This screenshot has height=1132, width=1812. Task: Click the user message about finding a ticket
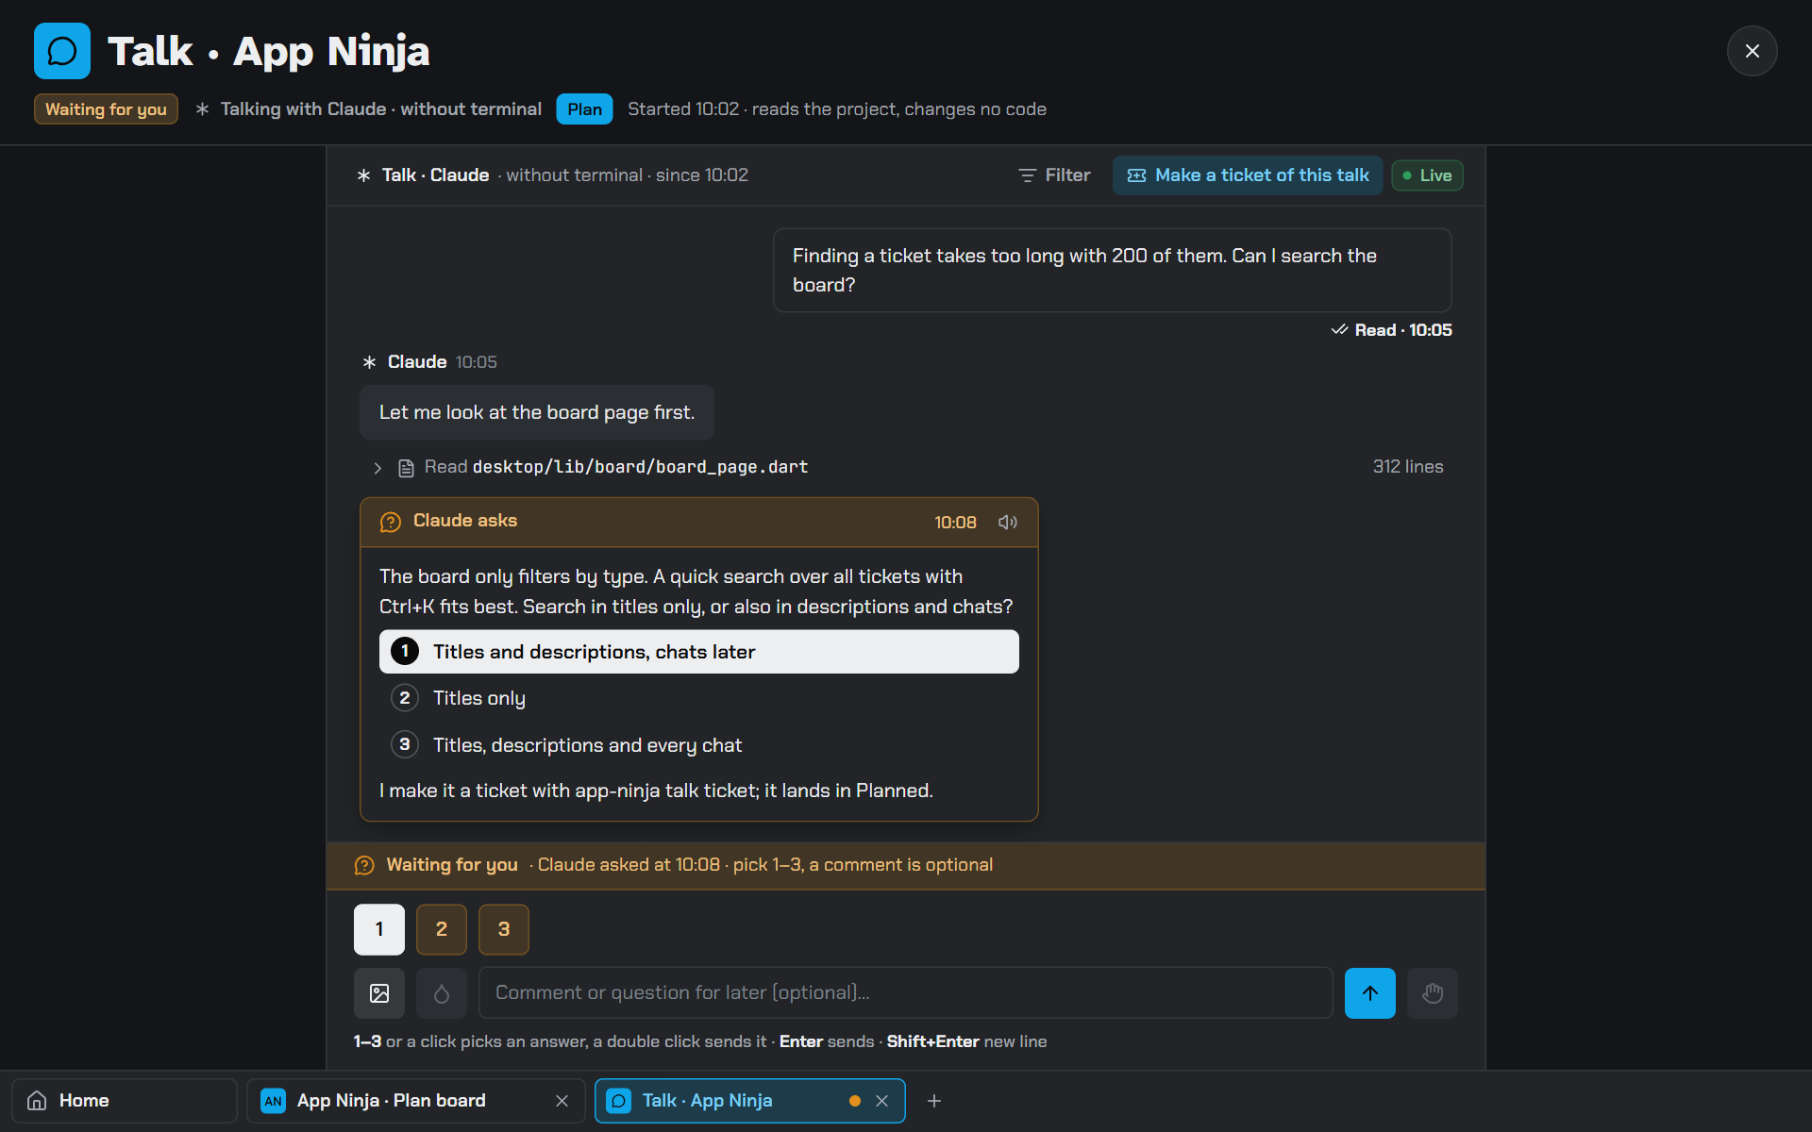1113,271
